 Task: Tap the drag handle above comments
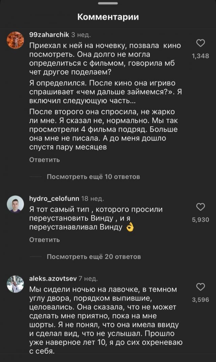tap(108, 3)
